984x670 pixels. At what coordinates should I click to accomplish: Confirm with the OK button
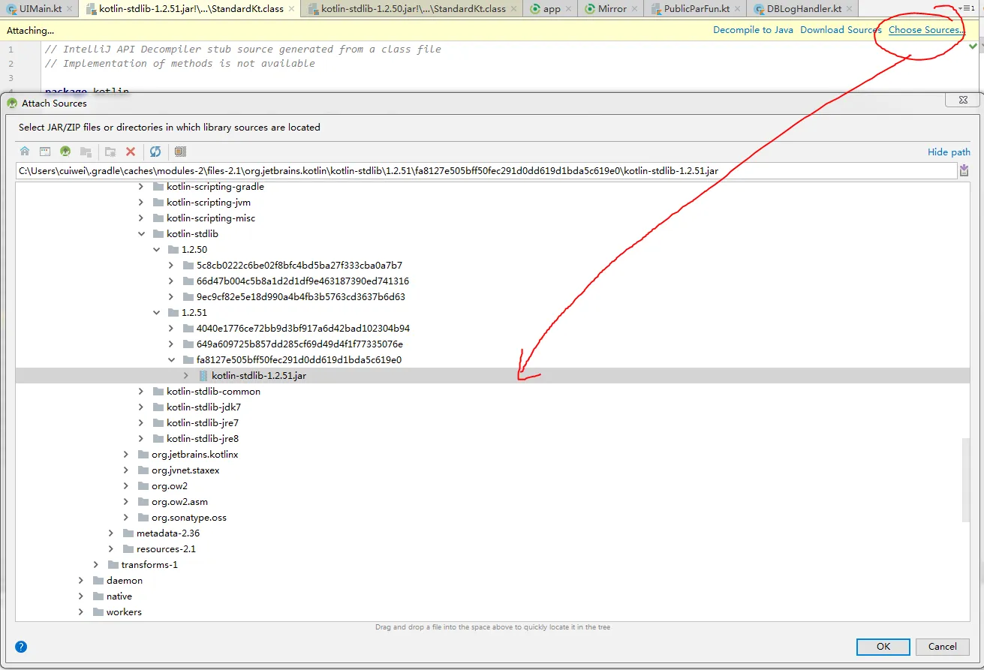883,646
